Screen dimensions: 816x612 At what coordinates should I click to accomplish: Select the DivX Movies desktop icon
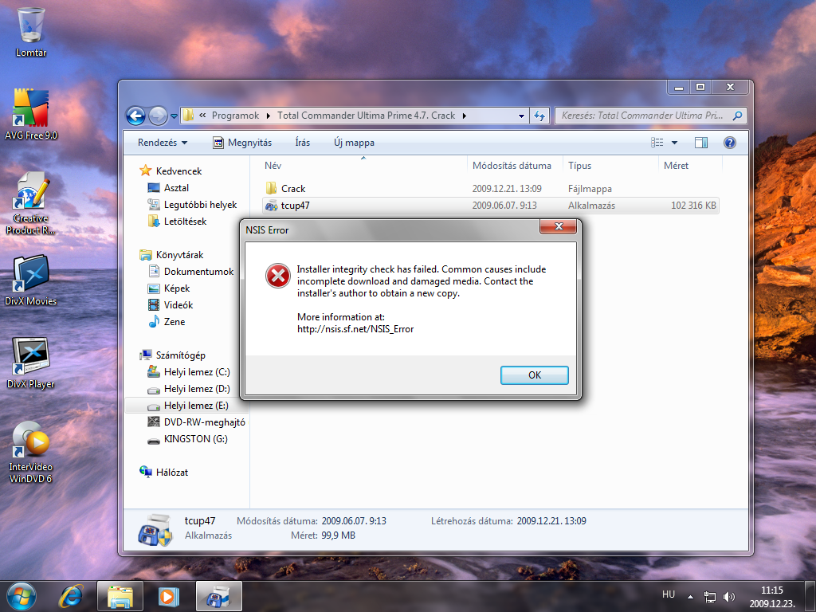pyautogui.click(x=31, y=280)
